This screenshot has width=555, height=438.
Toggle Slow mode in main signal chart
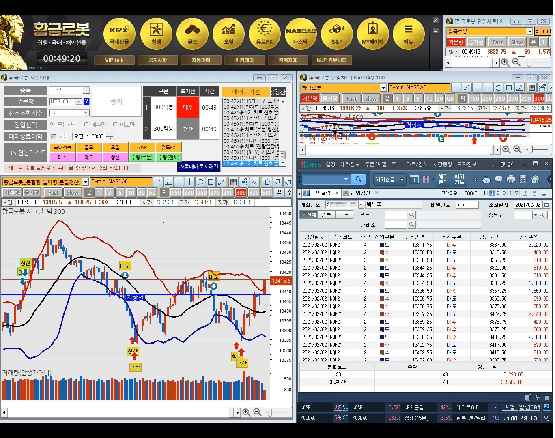tap(73, 193)
